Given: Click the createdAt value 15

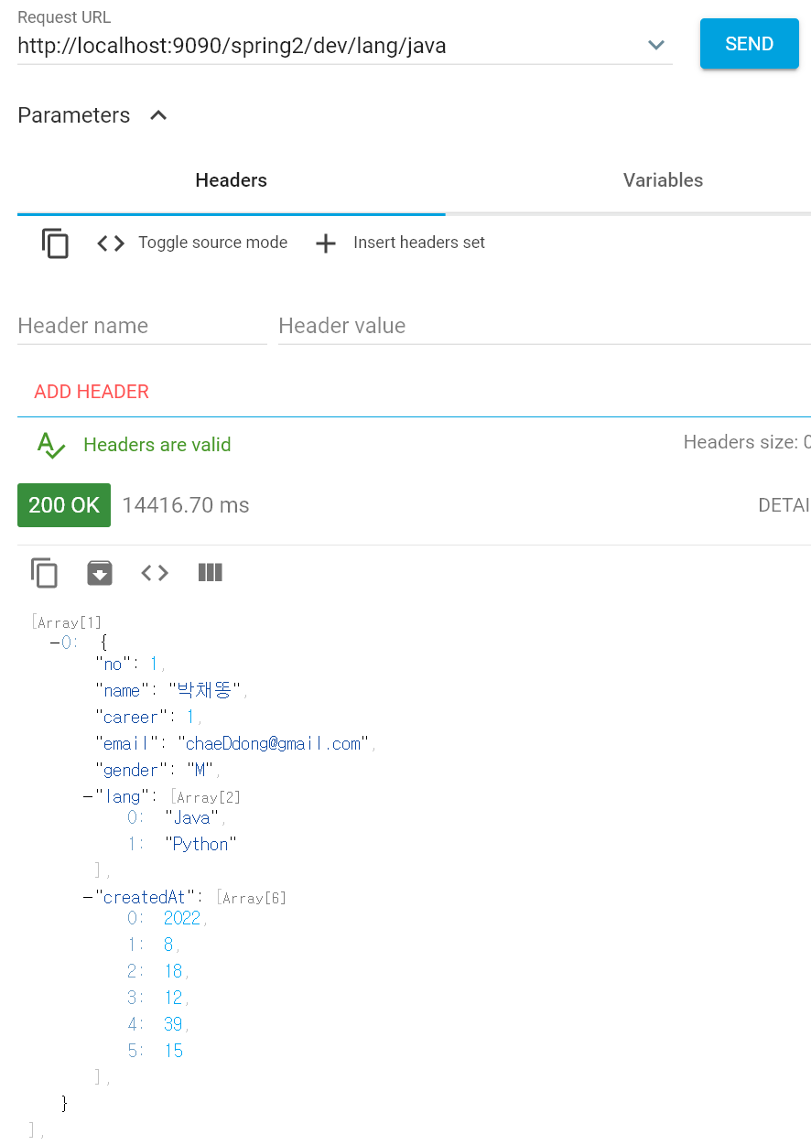Looking at the screenshot, I should click(x=174, y=1051).
